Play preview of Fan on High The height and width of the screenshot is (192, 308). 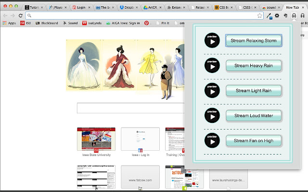pos(212,141)
